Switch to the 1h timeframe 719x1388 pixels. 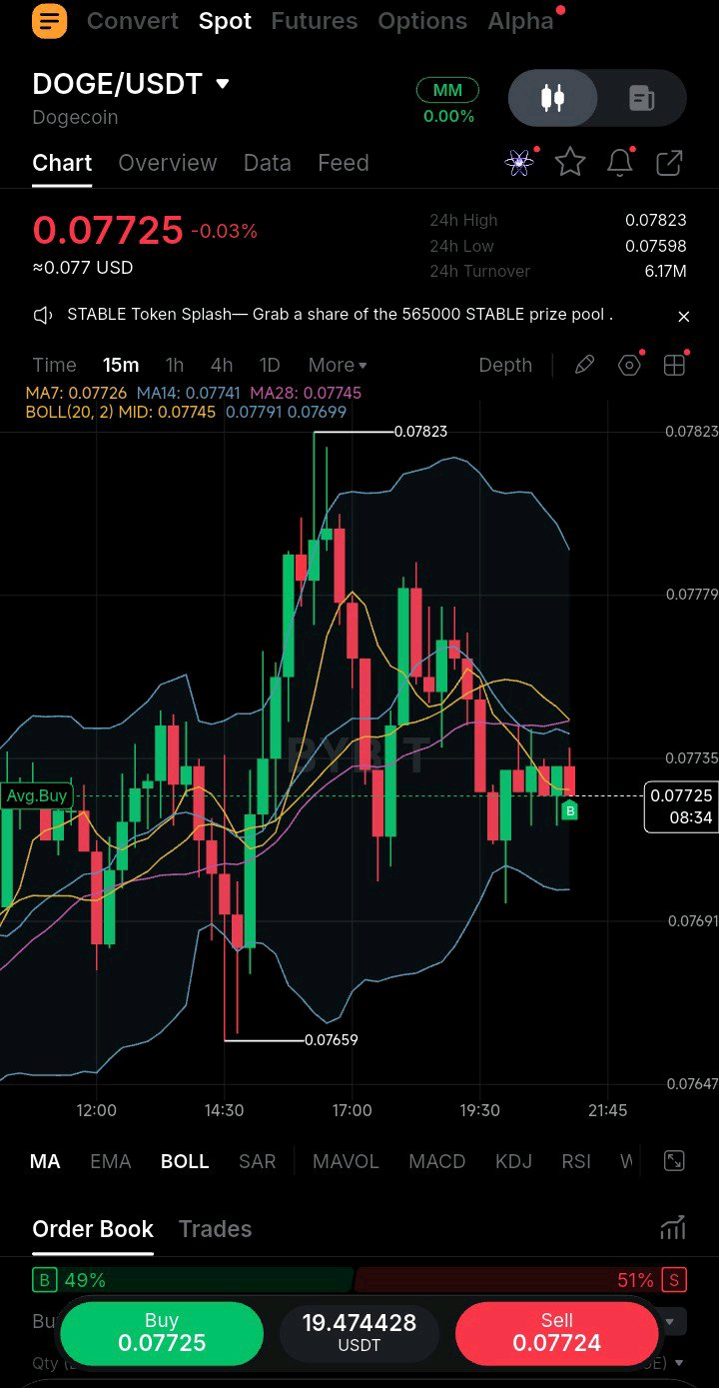pyautogui.click(x=175, y=365)
